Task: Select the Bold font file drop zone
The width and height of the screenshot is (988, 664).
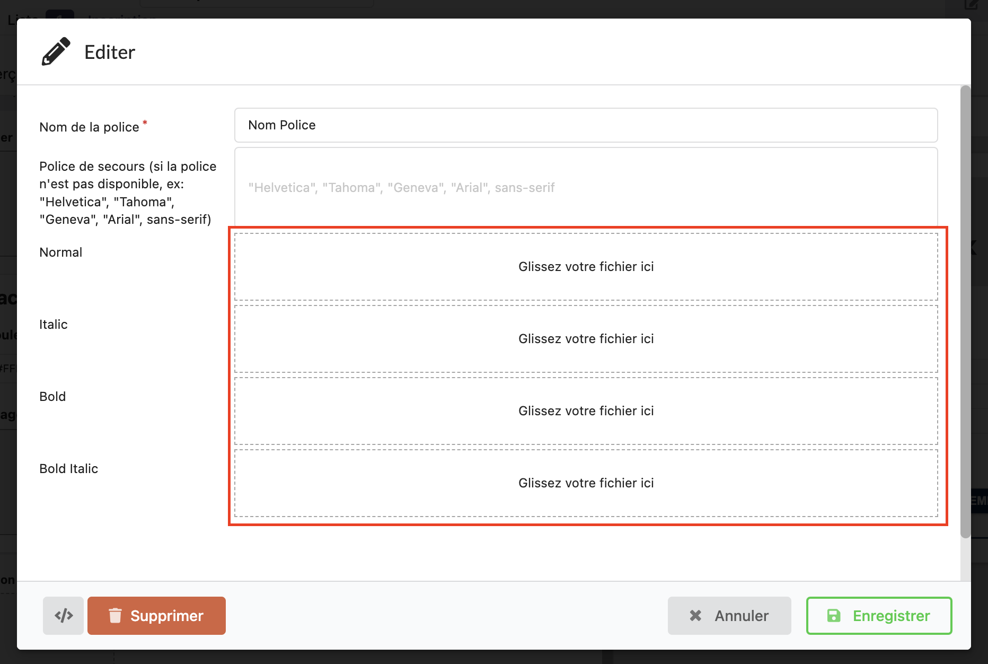Action: point(586,411)
